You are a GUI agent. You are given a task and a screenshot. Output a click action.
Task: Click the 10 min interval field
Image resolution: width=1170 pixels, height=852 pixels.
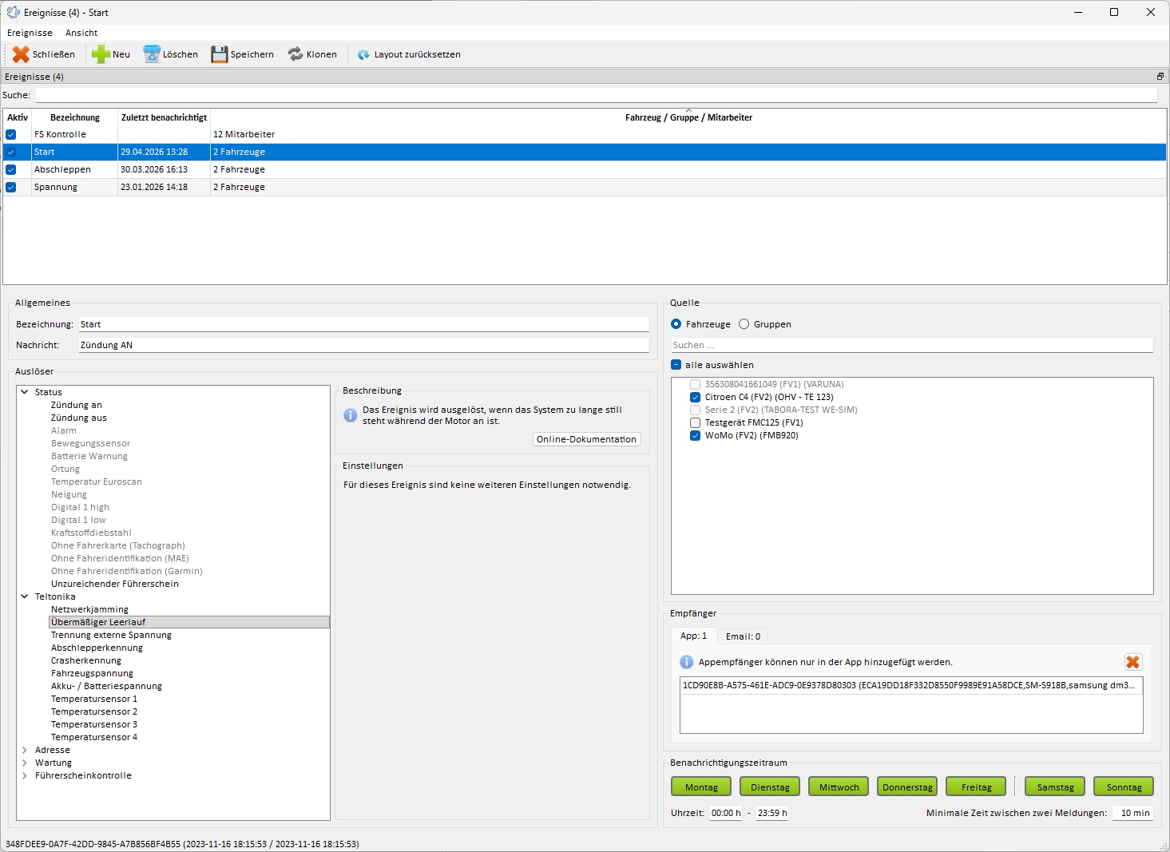click(1133, 813)
